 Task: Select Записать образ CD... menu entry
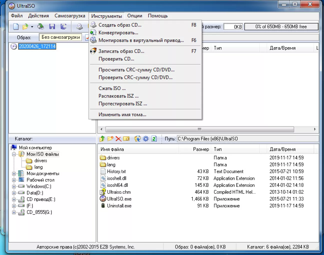point(121,51)
